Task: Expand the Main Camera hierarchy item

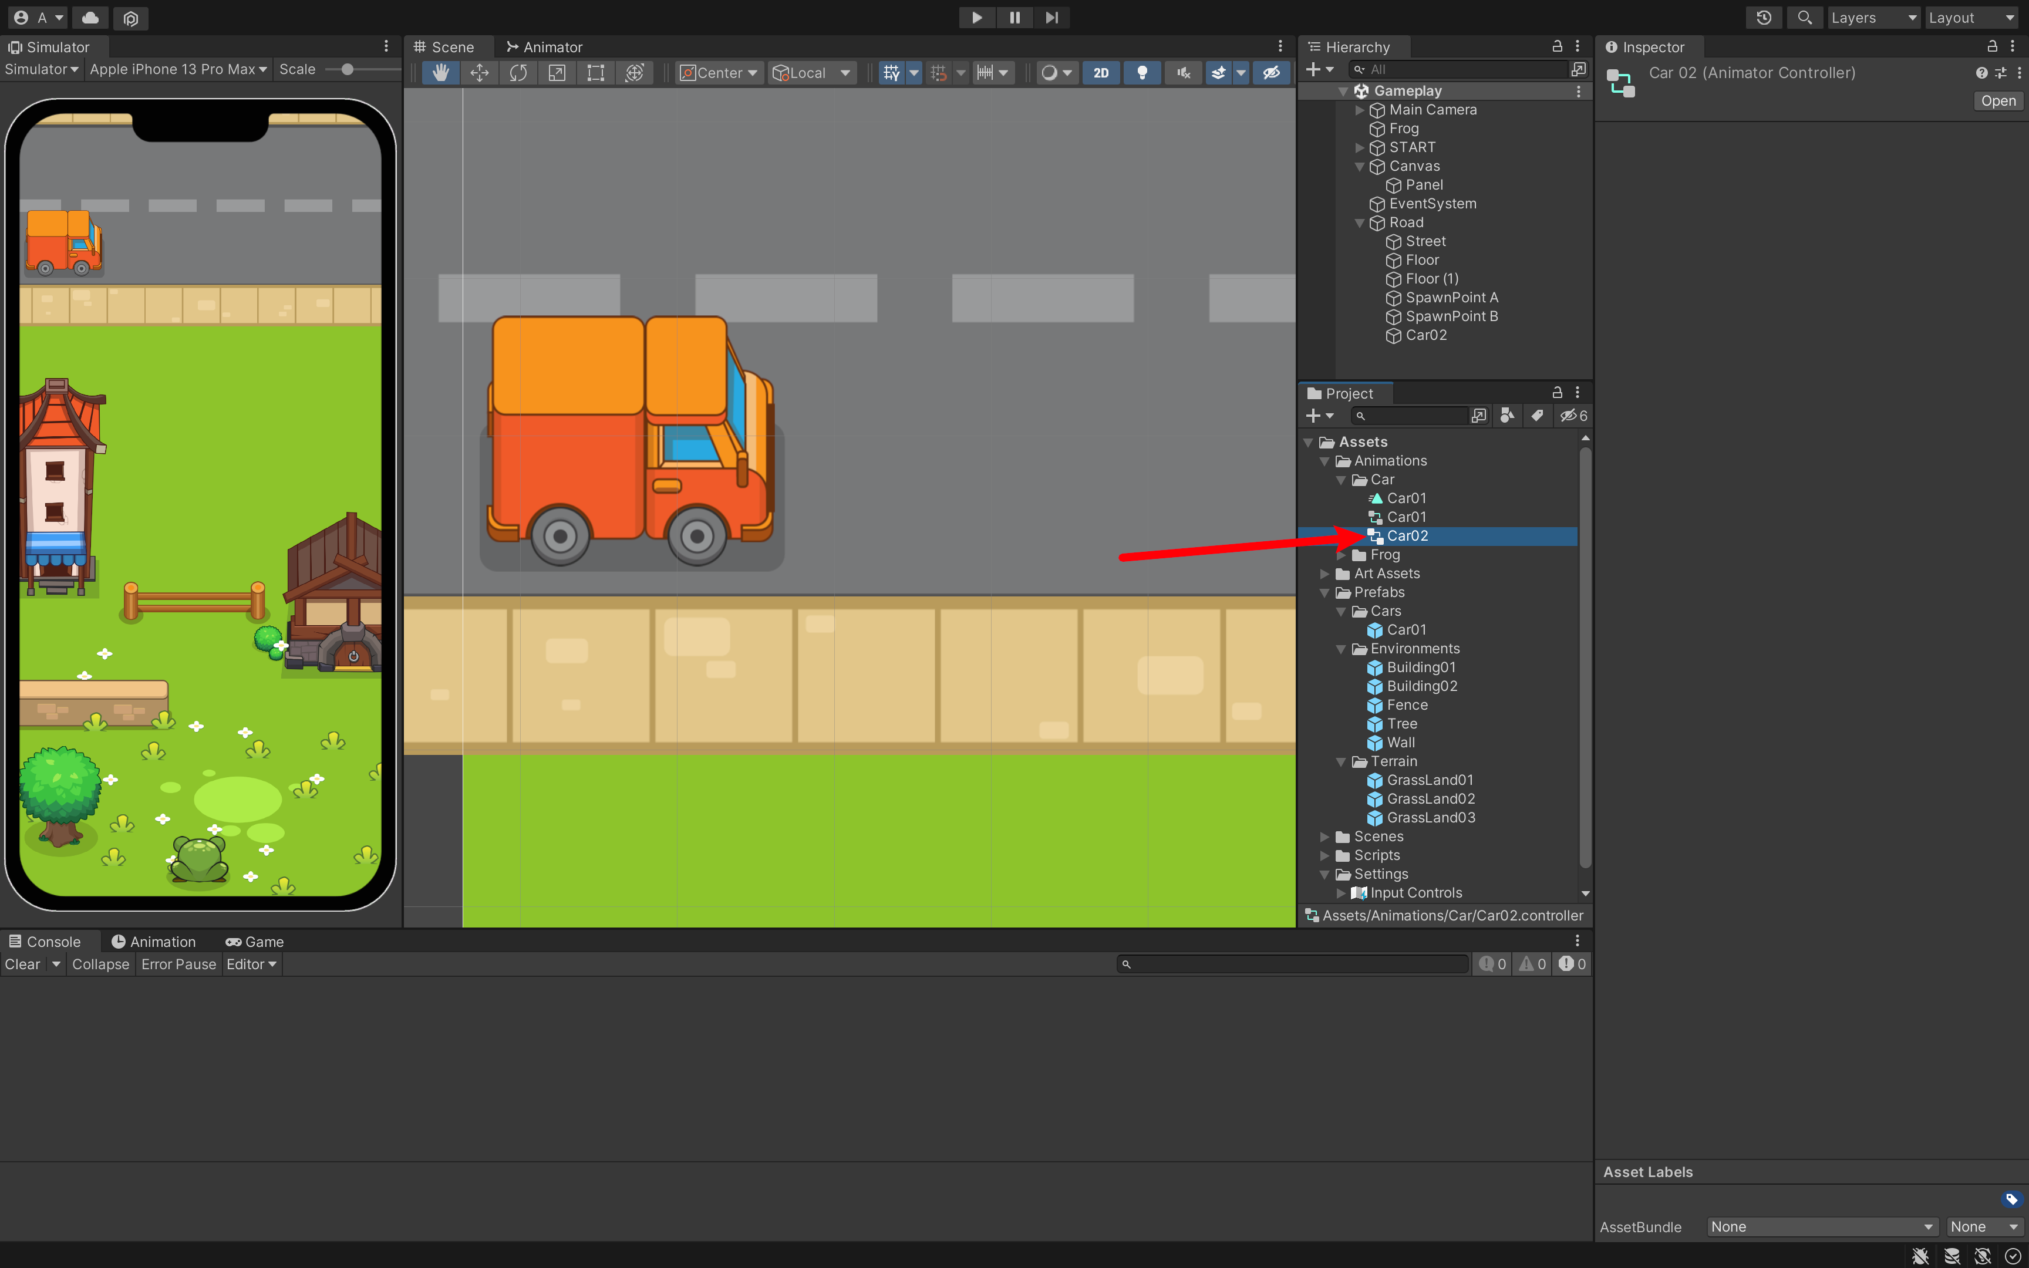Action: tap(1360, 110)
